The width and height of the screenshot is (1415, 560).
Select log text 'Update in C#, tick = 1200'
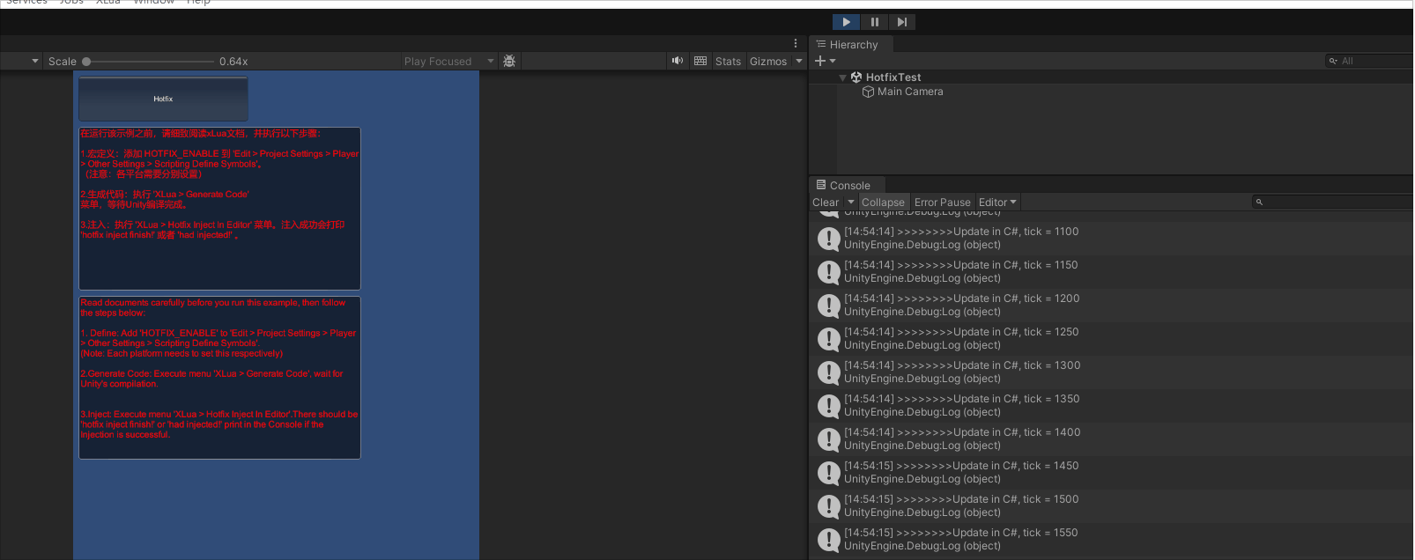point(1016,298)
